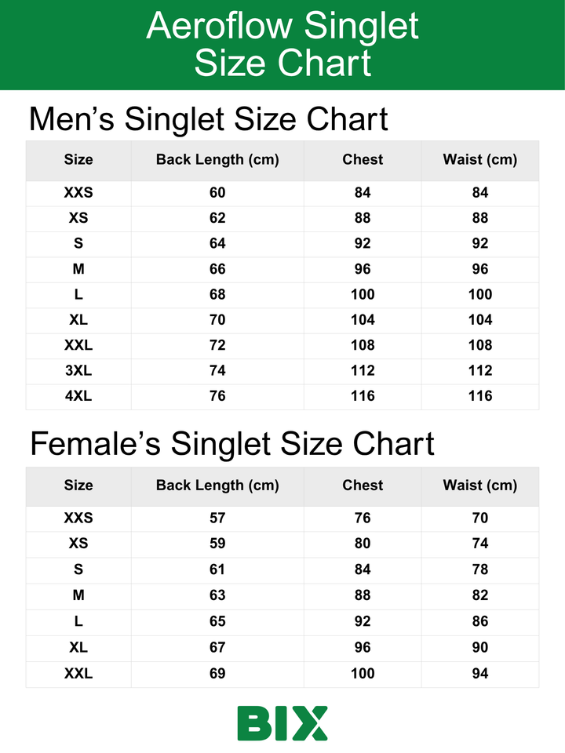The width and height of the screenshot is (565, 753).
Task: Select men's L waist value 100
Action: [x=479, y=294]
